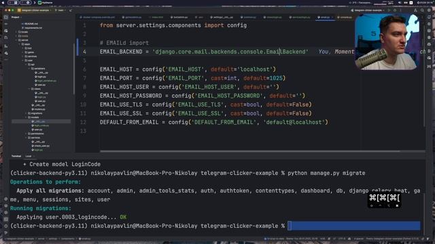Open requirements.txt in project tree

click(x=32, y=28)
